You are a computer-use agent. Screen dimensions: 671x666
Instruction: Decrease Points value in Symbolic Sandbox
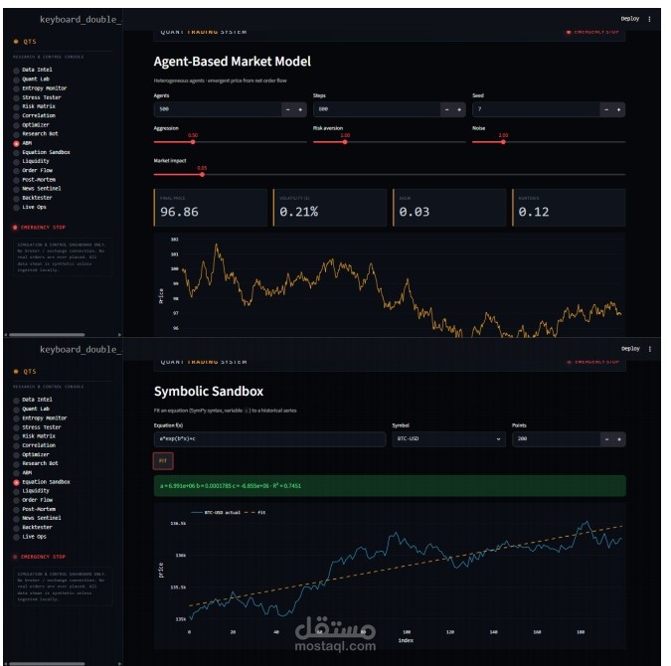pyautogui.click(x=606, y=439)
